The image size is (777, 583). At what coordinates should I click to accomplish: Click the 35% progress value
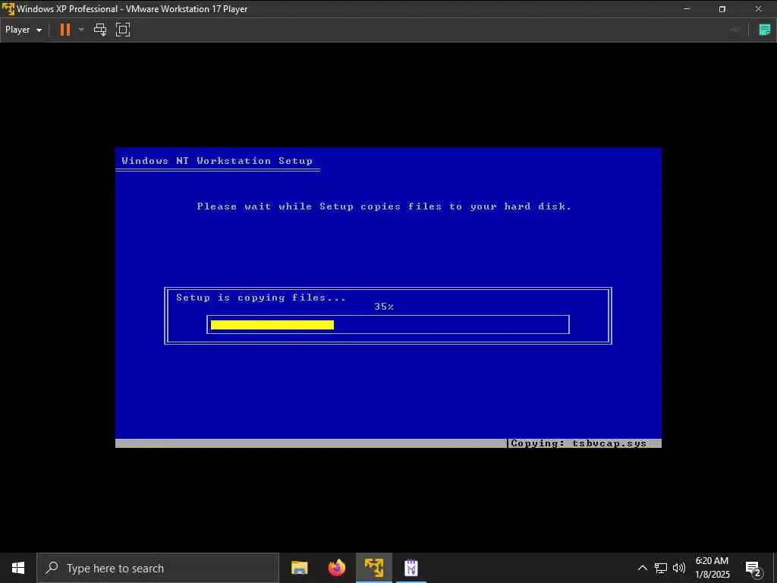pos(384,307)
